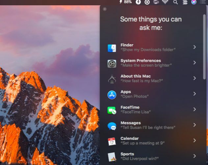Select "FaceTime Lisa" example text
Image resolution: width=208 pixels, height=165 pixels.
click(x=136, y=112)
